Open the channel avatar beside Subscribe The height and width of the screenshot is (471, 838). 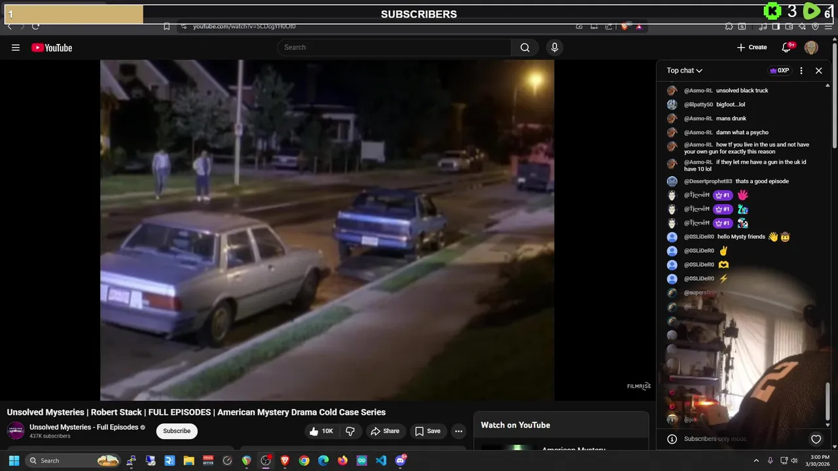16,430
